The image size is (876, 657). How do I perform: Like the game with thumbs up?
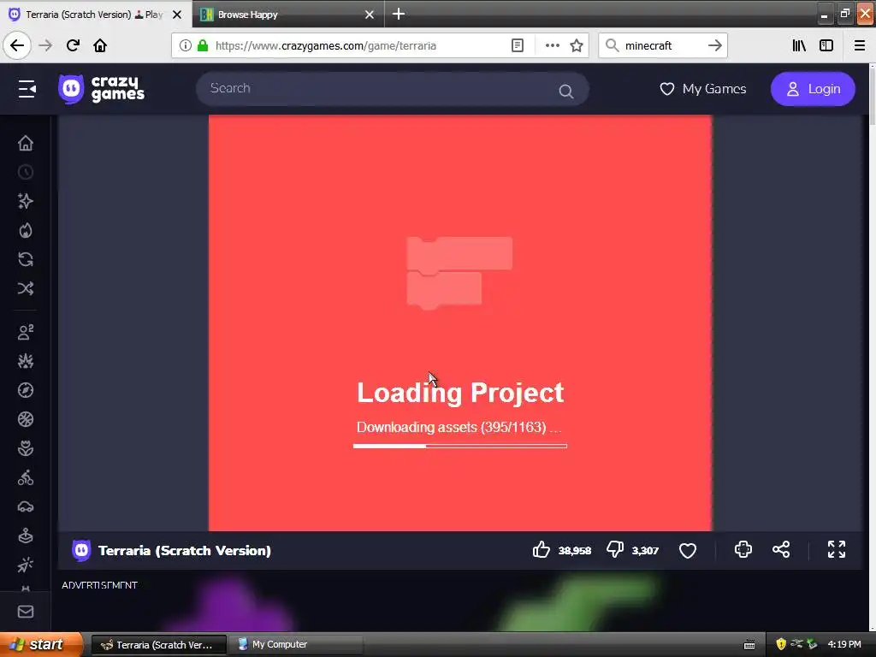(x=542, y=550)
